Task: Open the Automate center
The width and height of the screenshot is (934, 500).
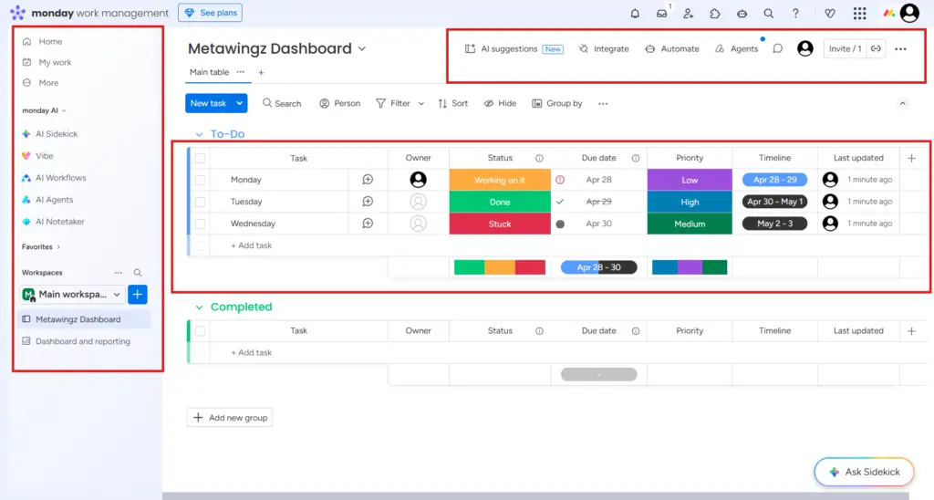Action: [x=672, y=49]
